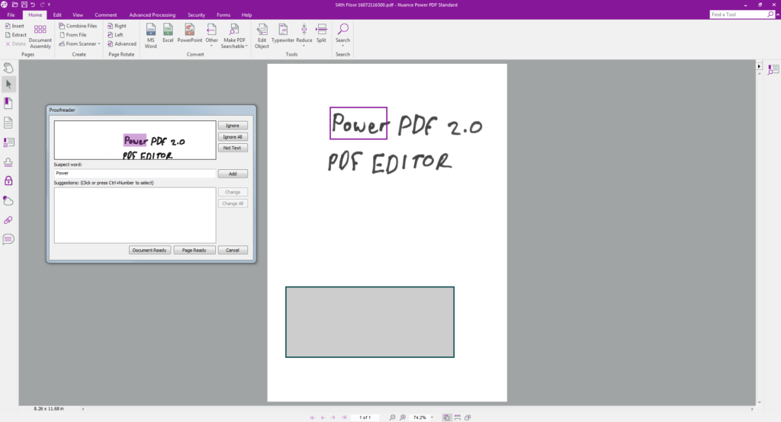Click the Undo arrow in quick access toolbar
The image size is (781, 422).
(33, 5)
